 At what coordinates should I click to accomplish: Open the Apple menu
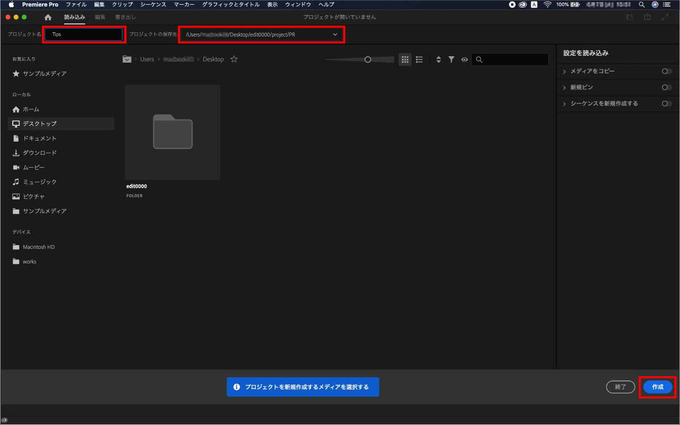pos(11,4)
